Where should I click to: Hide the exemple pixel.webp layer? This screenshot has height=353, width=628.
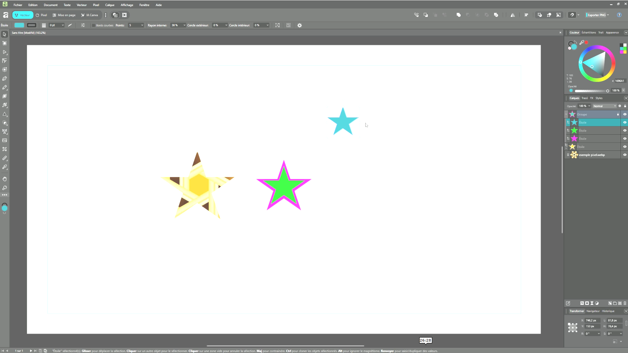(x=625, y=155)
